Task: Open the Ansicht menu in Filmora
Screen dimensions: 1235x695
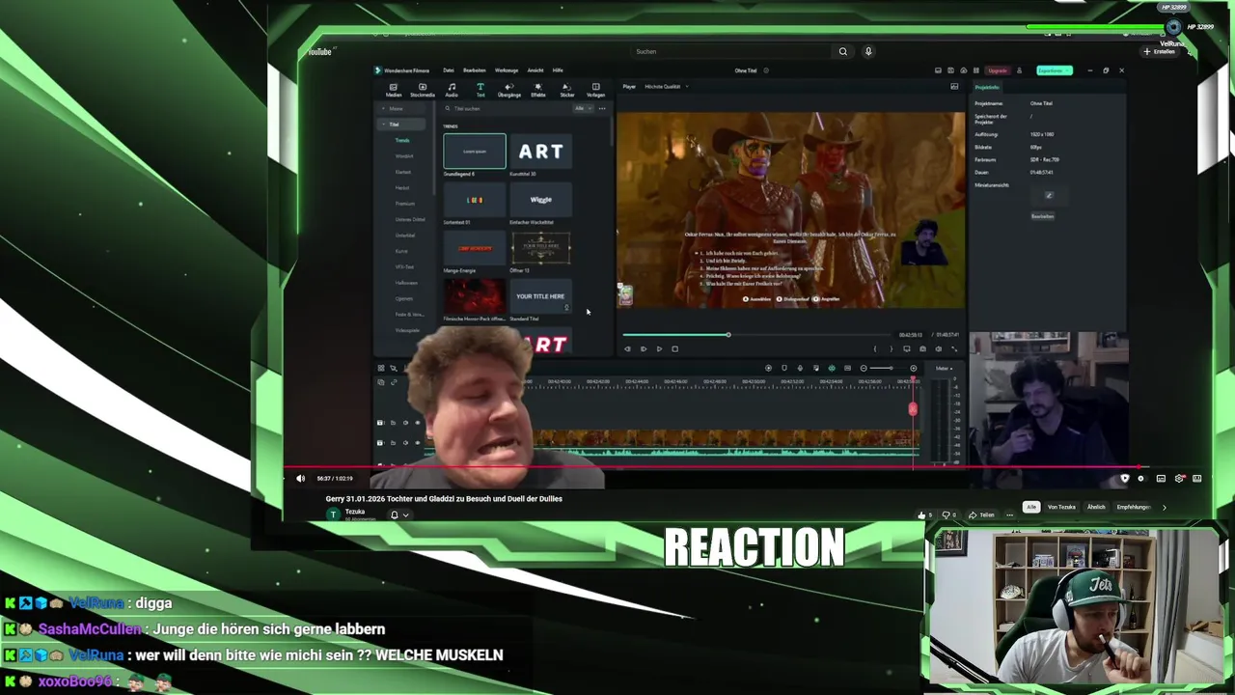Action: point(535,70)
